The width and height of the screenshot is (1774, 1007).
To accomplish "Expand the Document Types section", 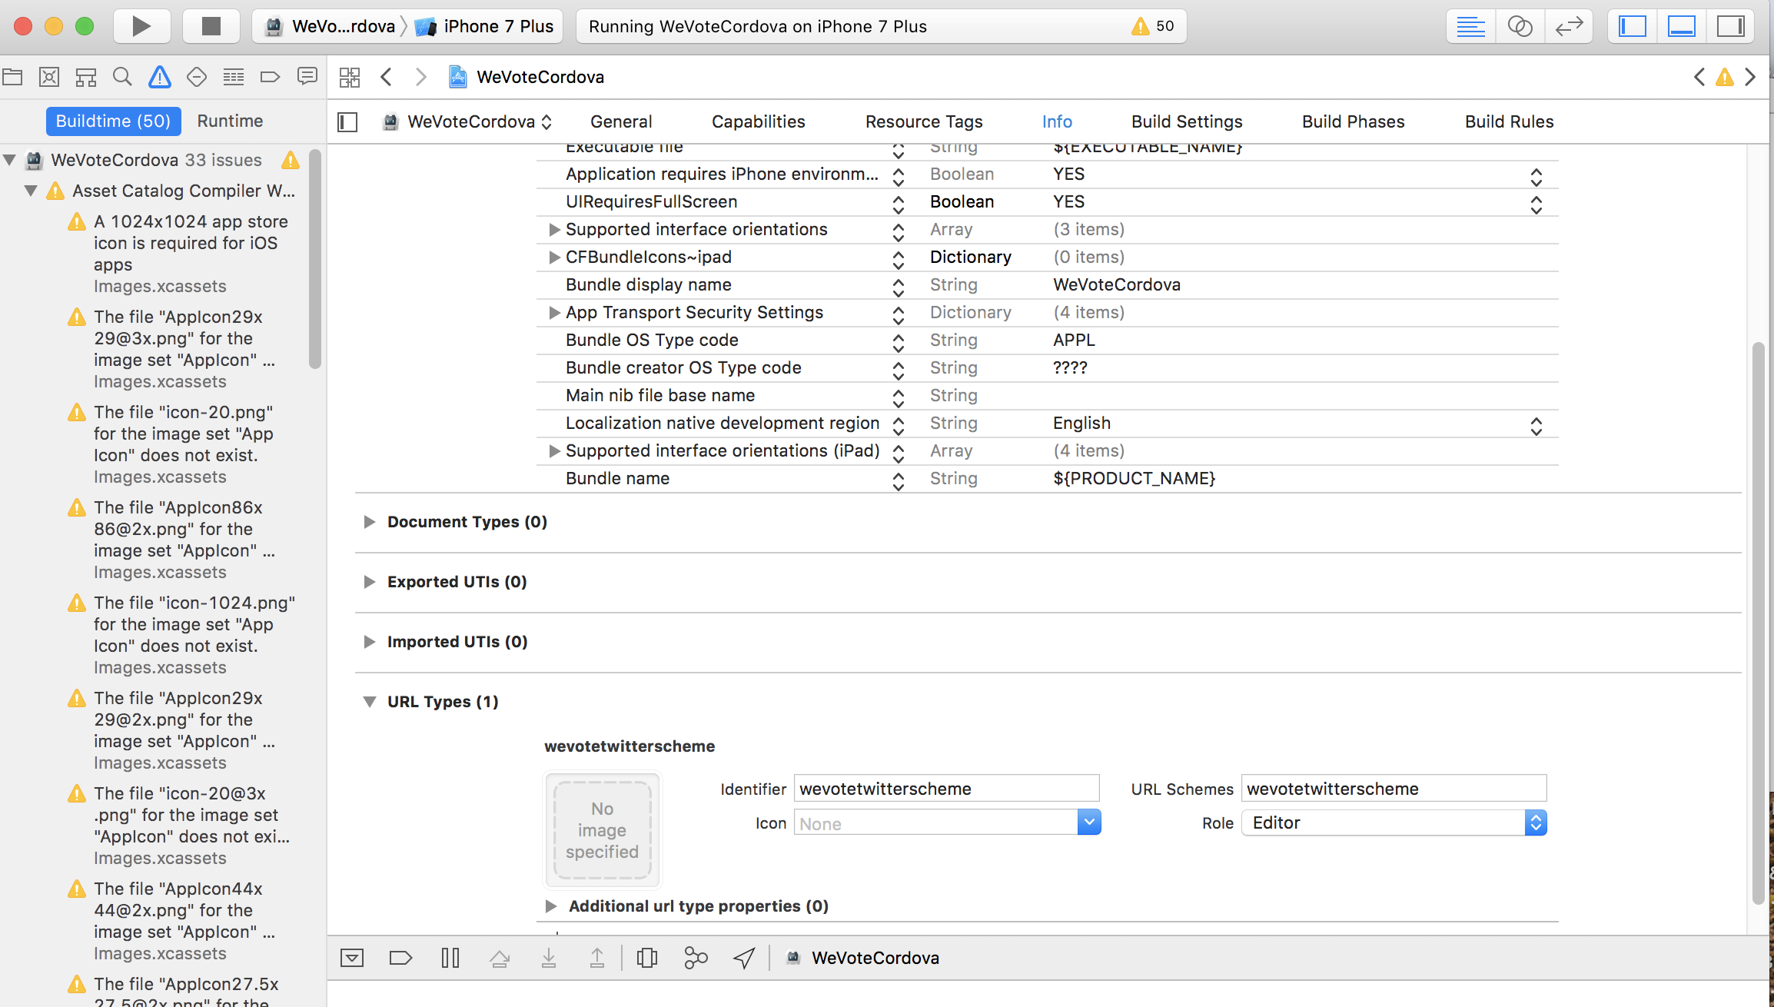I will pos(367,522).
